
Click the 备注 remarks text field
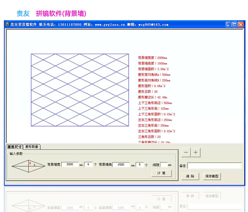pyautogui.click(x=214, y=166)
